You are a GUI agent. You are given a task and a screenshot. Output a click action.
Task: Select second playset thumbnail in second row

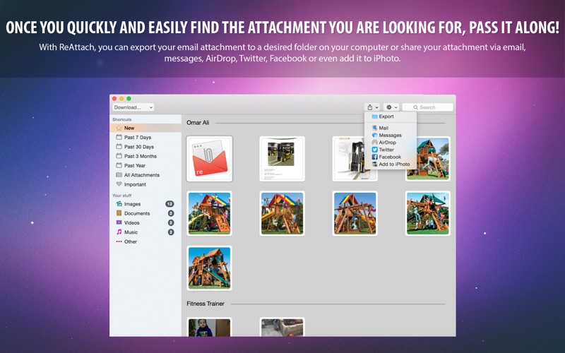pyautogui.click(x=282, y=214)
